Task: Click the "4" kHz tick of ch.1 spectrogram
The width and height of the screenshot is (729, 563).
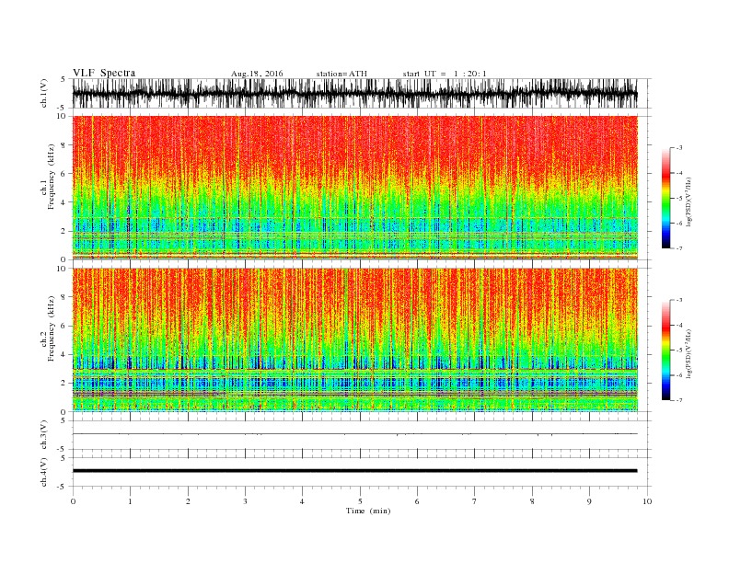Action: point(64,202)
